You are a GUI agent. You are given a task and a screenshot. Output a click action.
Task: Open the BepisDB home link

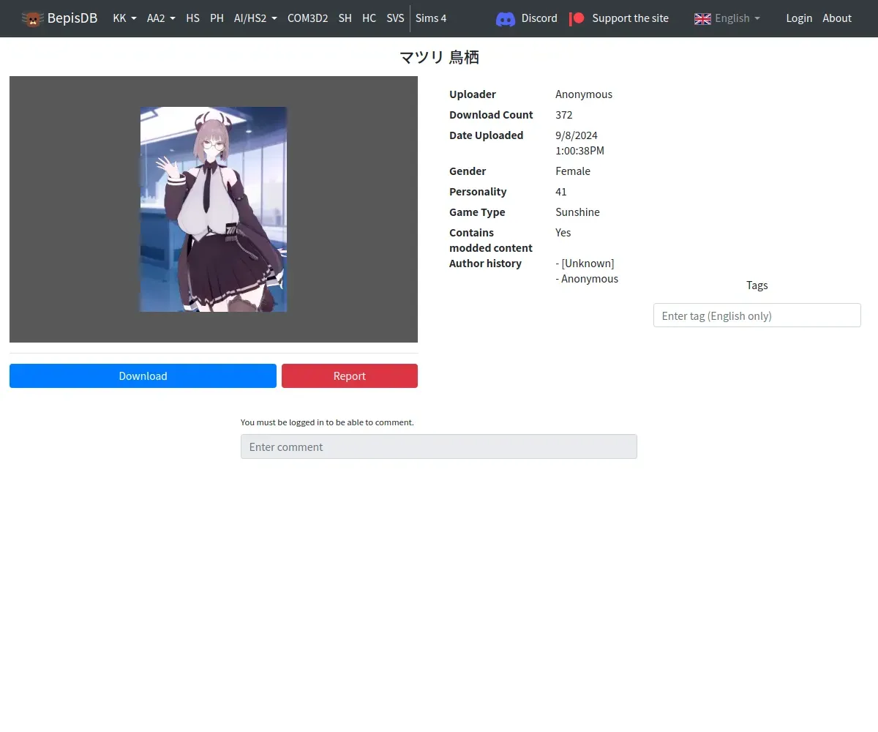pos(59,18)
